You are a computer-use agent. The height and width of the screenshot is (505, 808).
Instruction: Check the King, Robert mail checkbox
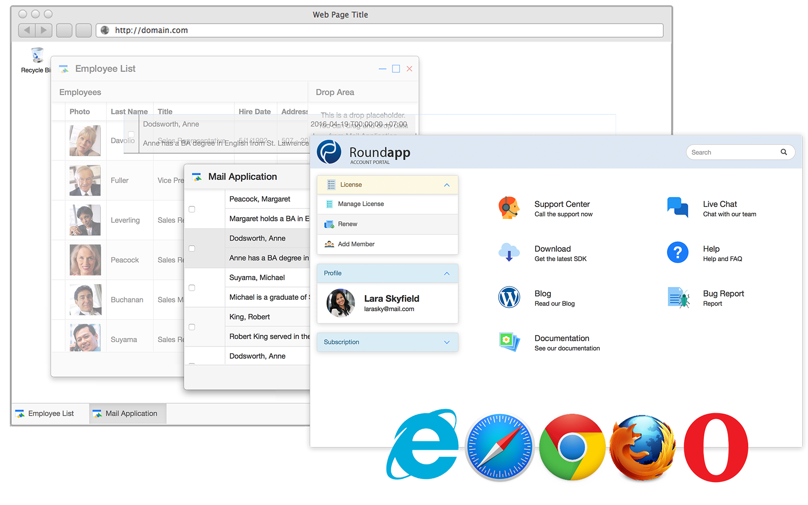point(192,327)
